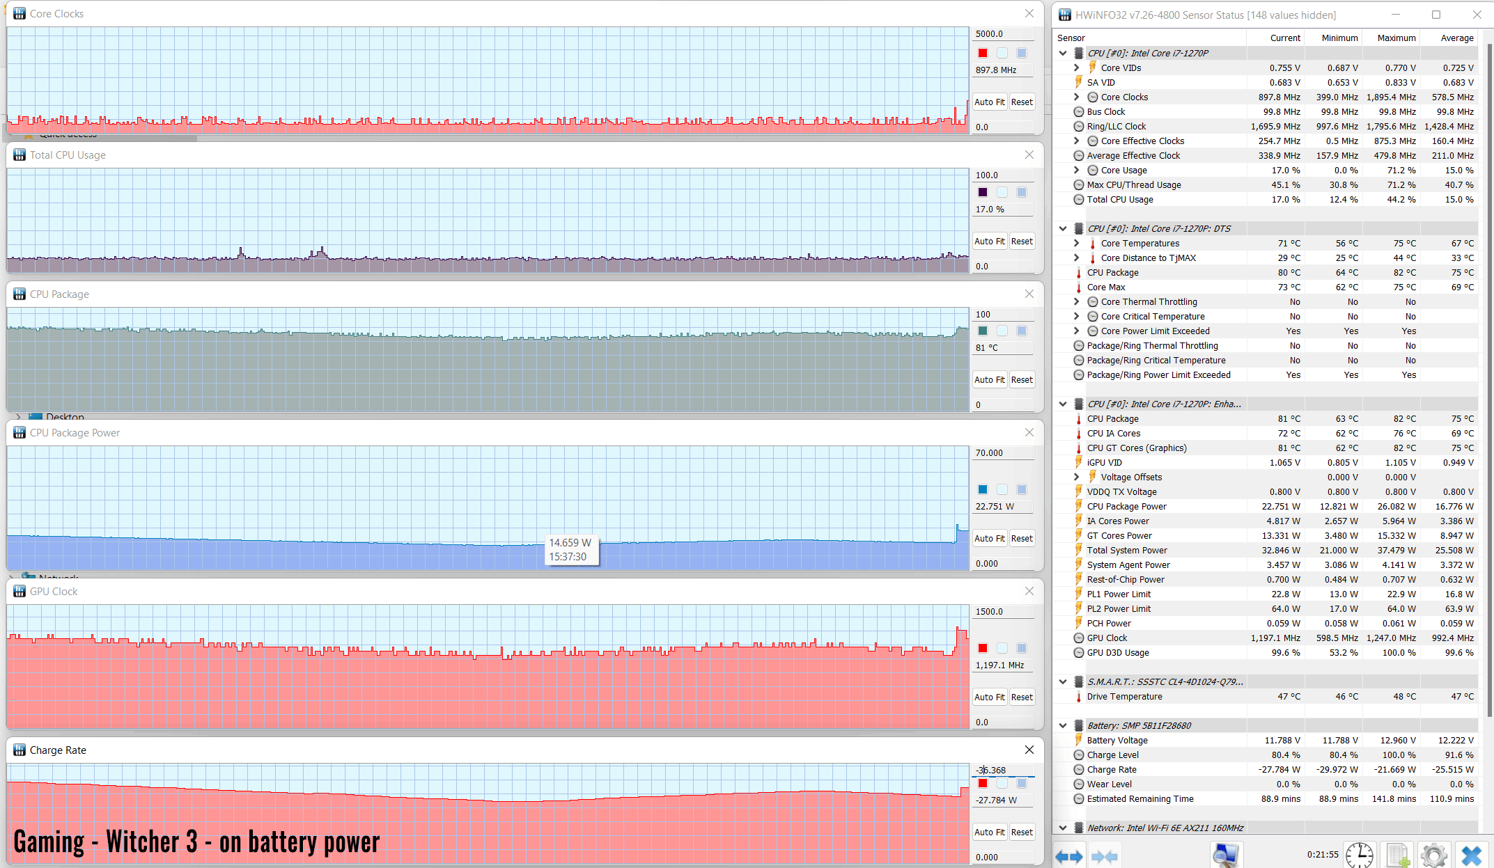Image resolution: width=1494 pixels, height=868 pixels.
Task: Select the Estimated Remaining Time row
Action: pyautogui.click(x=1266, y=798)
